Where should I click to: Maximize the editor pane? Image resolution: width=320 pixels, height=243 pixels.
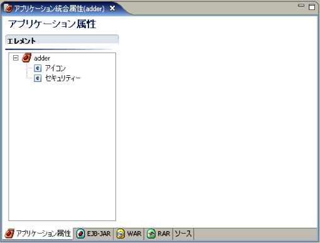pyautogui.click(x=312, y=7)
